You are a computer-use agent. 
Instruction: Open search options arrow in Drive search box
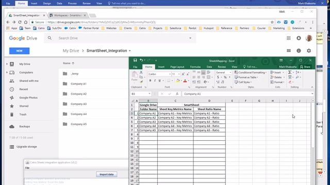190,38
